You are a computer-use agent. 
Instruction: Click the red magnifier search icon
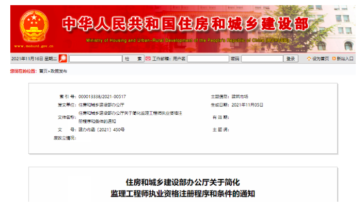[62, 59]
